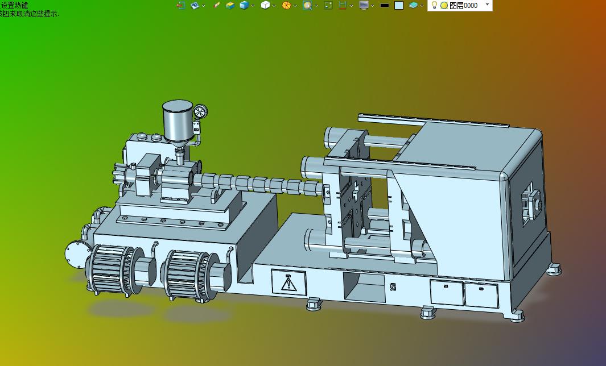Activate the magnifier zoom tool
606x366 pixels.
[x=307, y=6]
